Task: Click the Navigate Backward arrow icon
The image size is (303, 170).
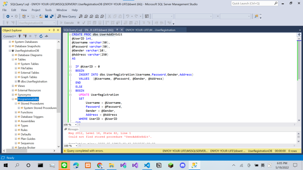Action: 8,17
